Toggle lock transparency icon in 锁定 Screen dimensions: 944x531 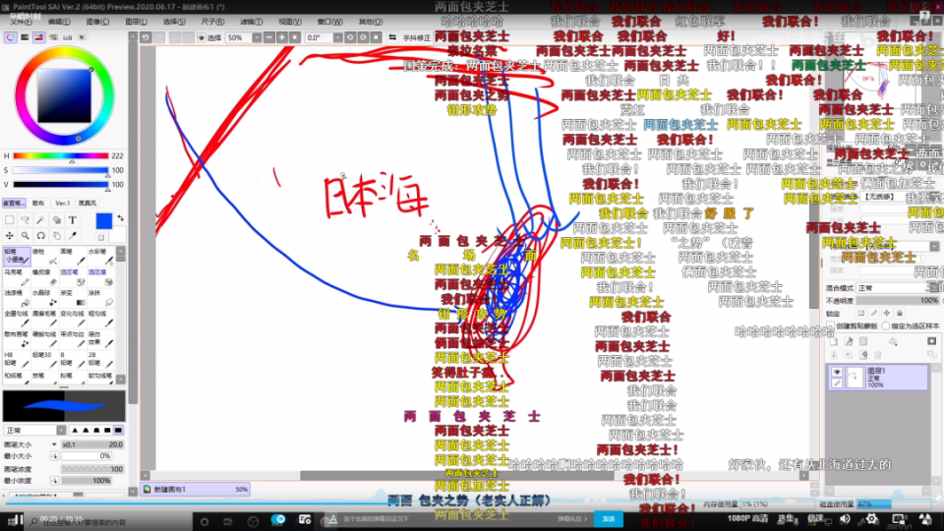(x=861, y=313)
